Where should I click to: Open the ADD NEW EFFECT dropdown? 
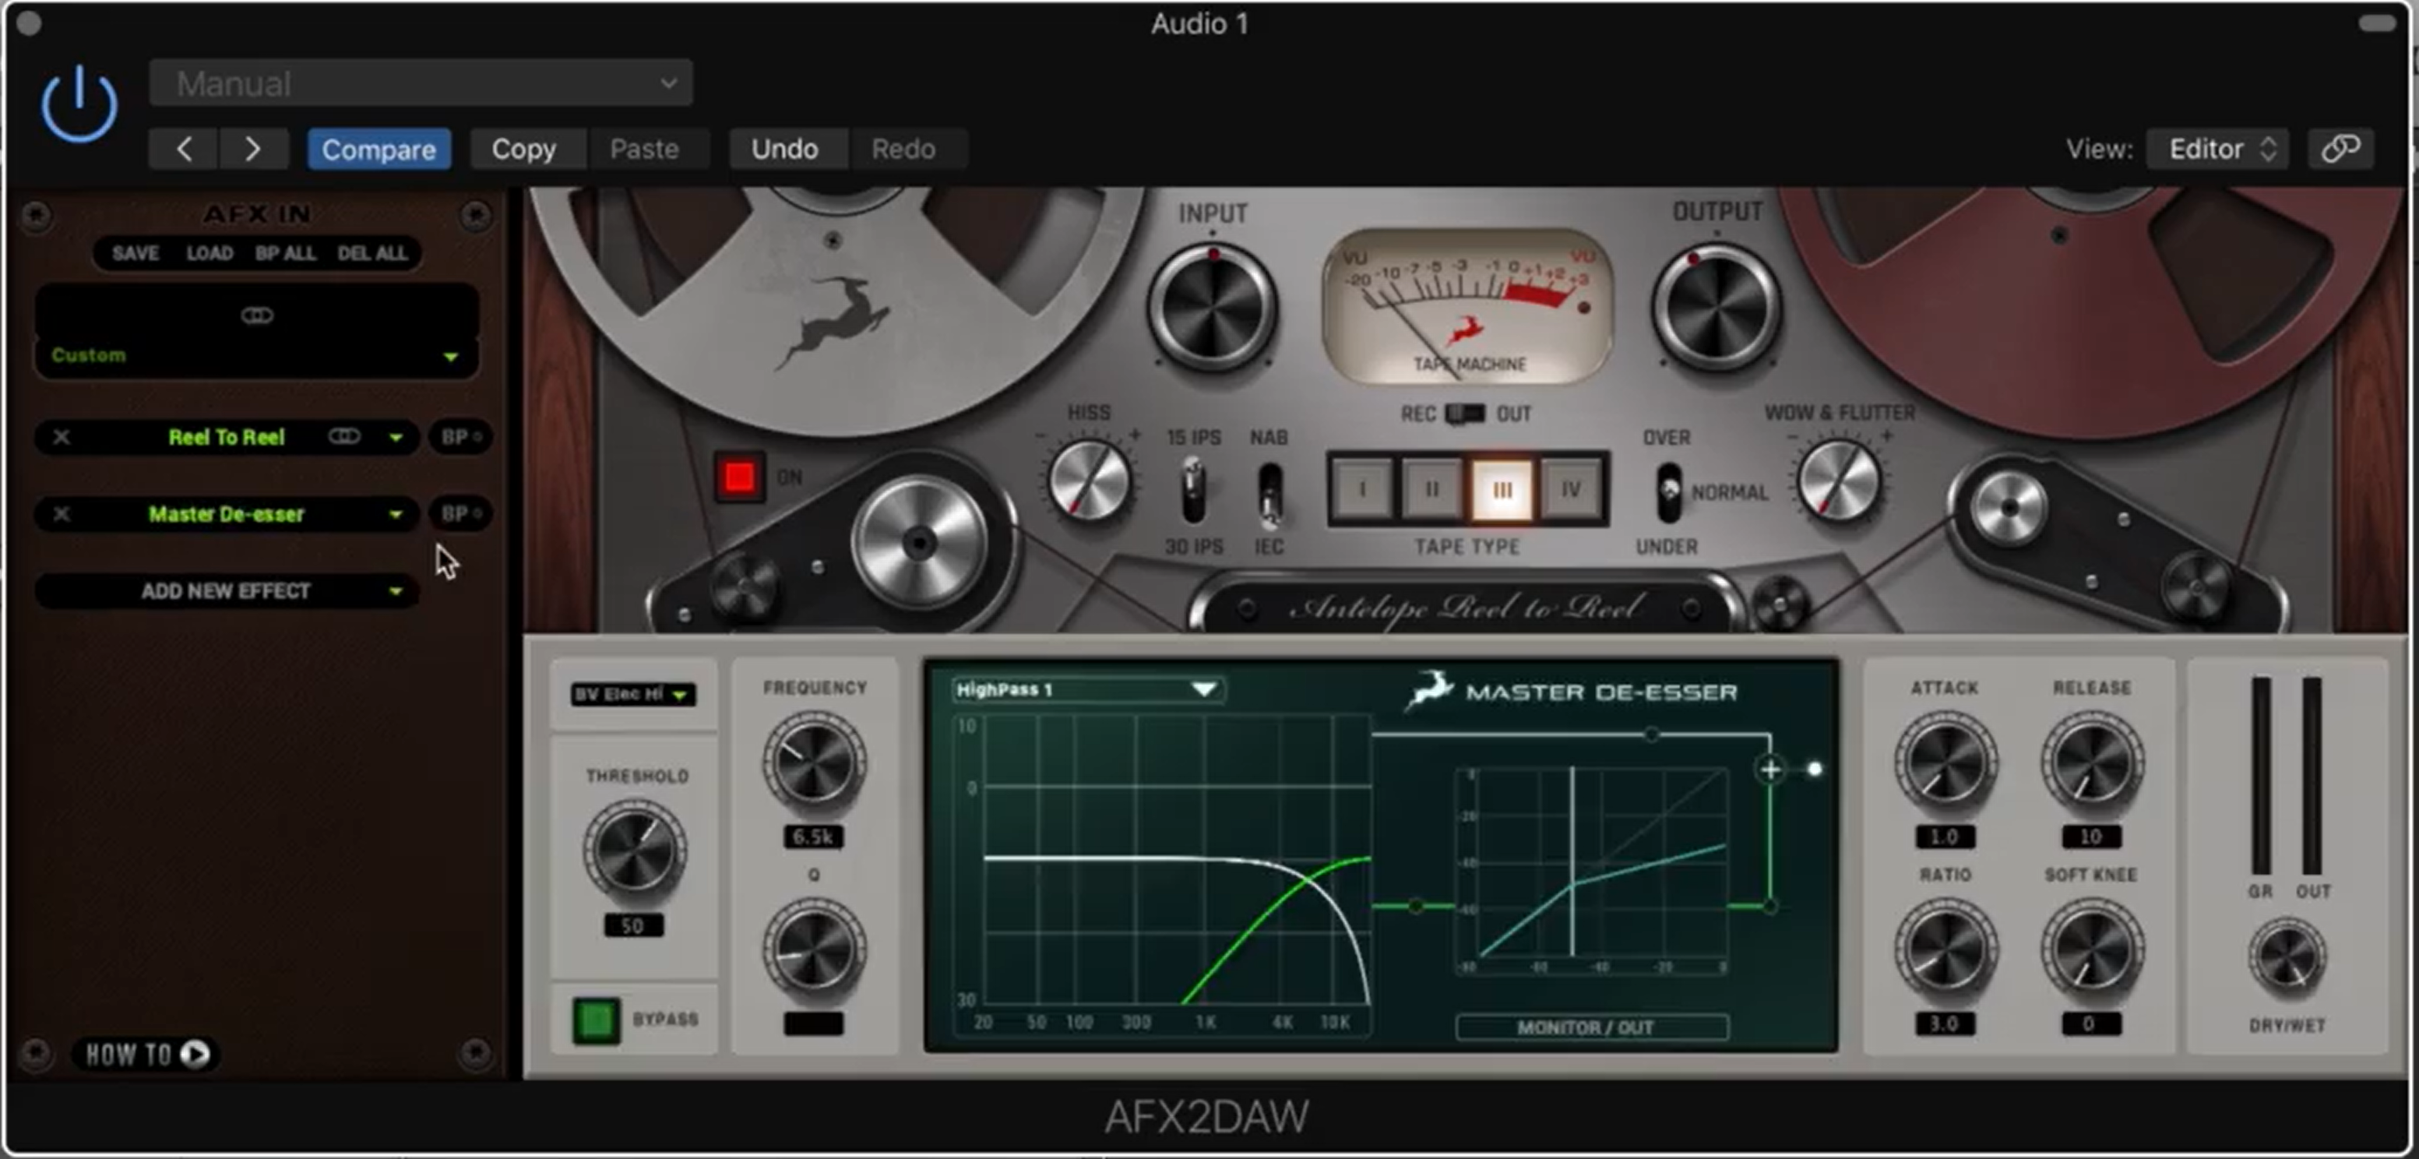click(x=227, y=590)
